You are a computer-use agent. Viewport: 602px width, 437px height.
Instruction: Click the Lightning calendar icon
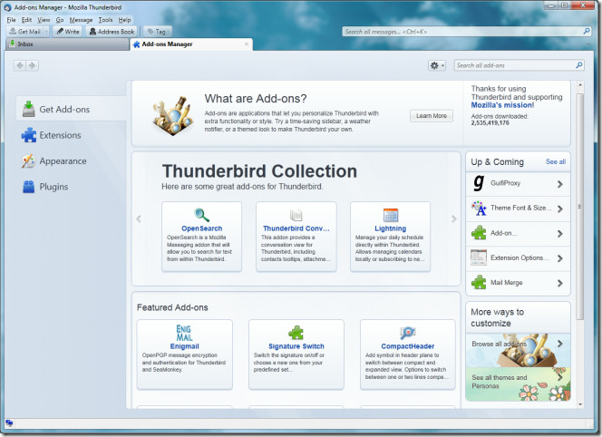click(x=391, y=215)
